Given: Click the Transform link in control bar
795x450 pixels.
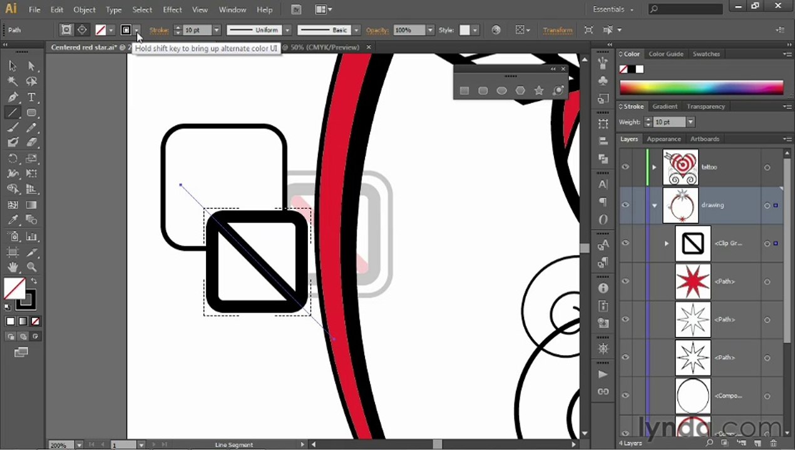Looking at the screenshot, I should click(558, 30).
